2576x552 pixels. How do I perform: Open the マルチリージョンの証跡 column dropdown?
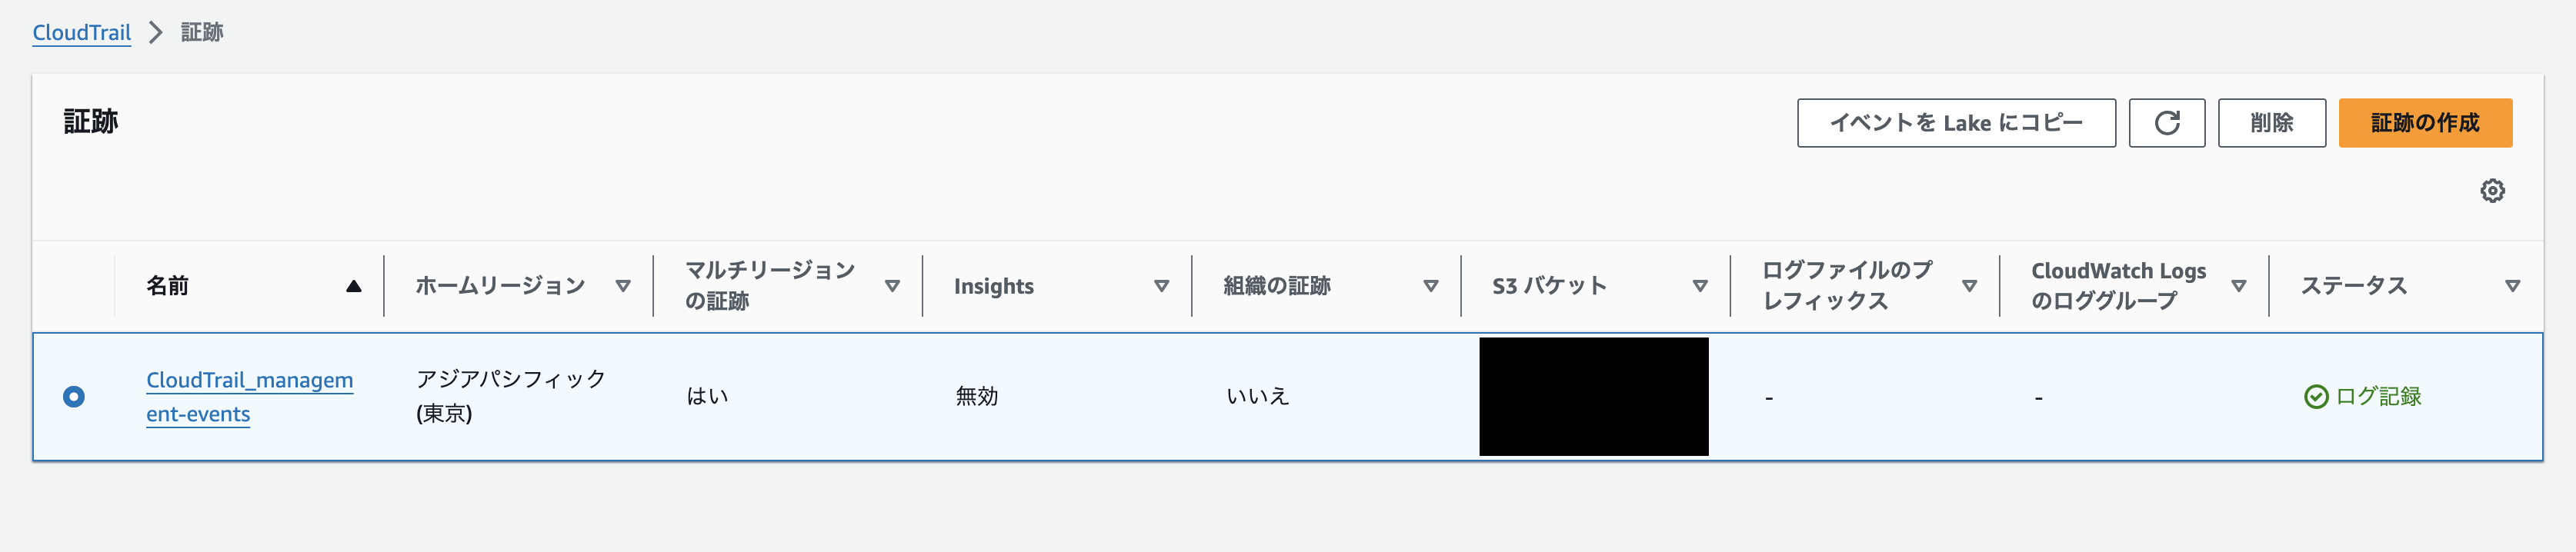tap(893, 285)
